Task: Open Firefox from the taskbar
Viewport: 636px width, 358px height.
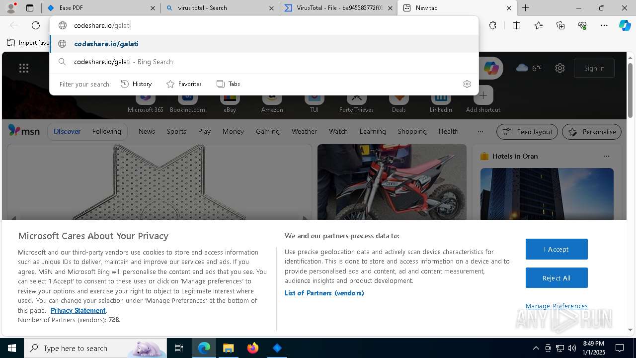Action: 253,348
